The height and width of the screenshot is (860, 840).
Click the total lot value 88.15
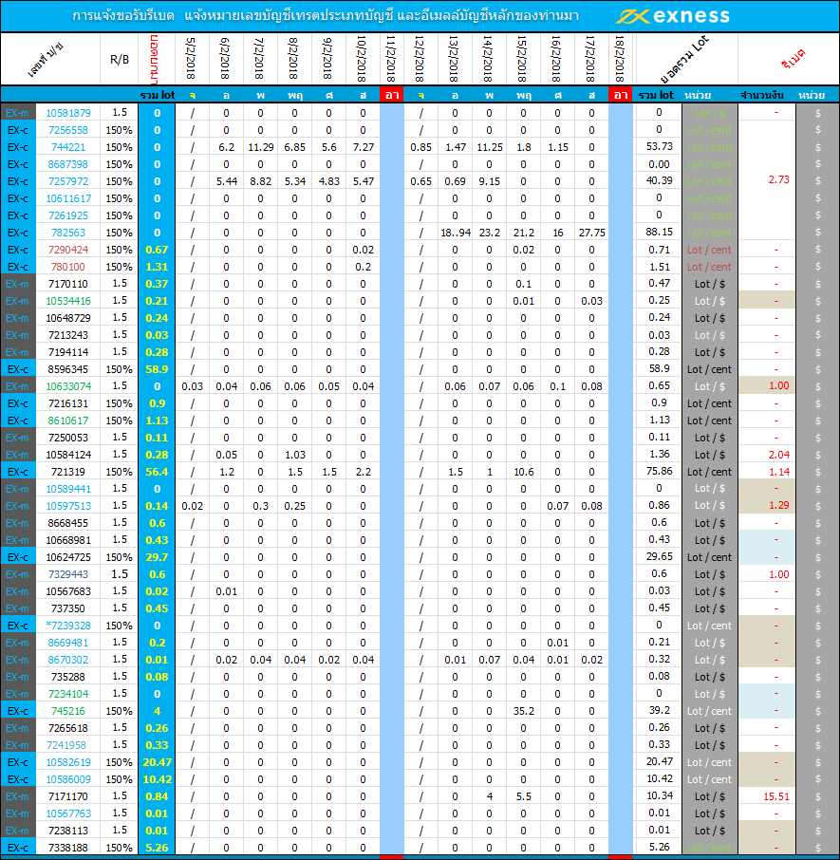(659, 232)
